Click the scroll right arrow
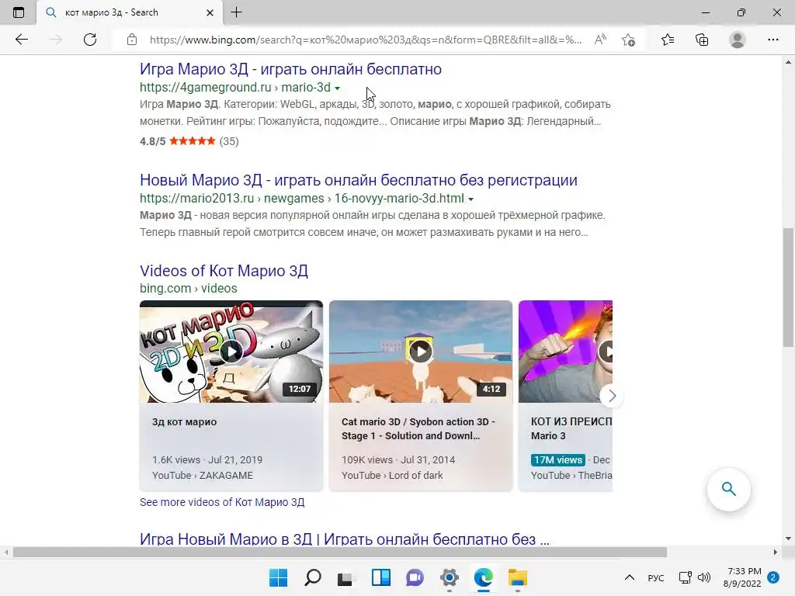 click(x=775, y=552)
